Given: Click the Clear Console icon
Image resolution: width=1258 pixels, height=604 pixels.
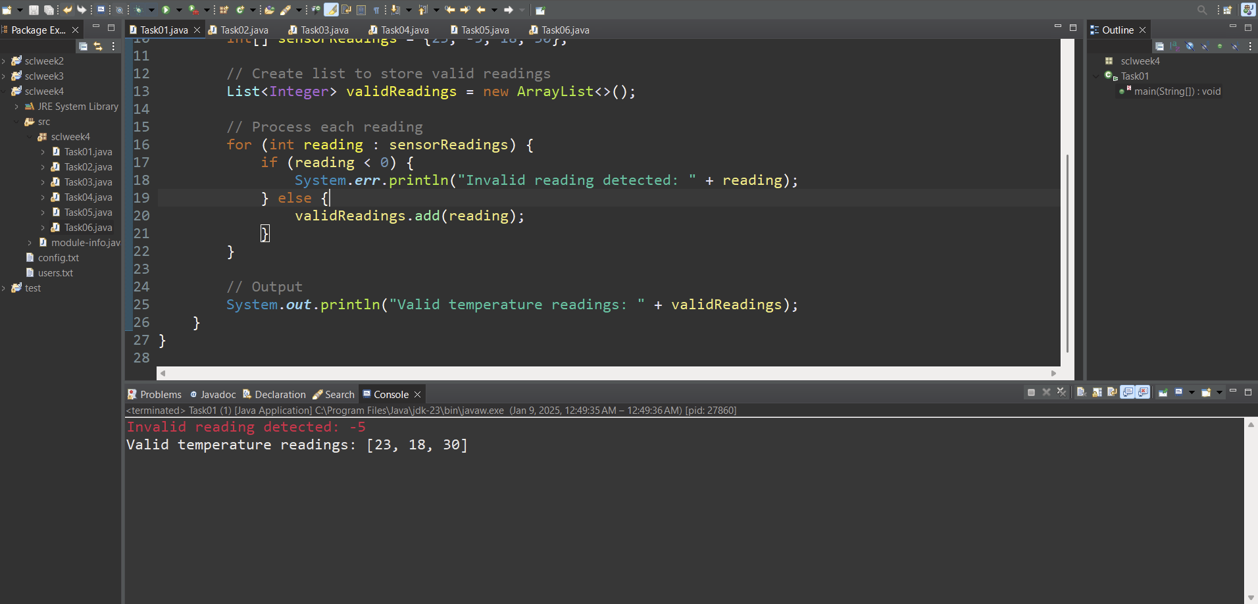Looking at the screenshot, I should tap(1081, 392).
